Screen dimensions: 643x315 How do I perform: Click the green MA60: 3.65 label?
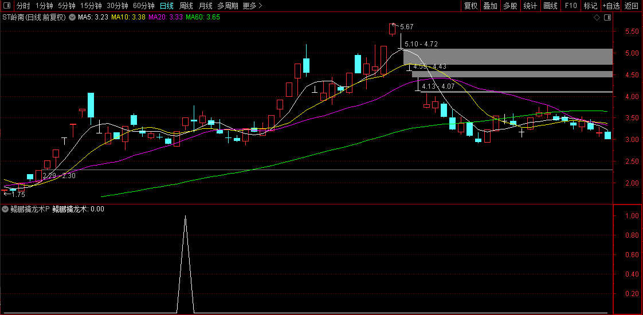tap(202, 17)
